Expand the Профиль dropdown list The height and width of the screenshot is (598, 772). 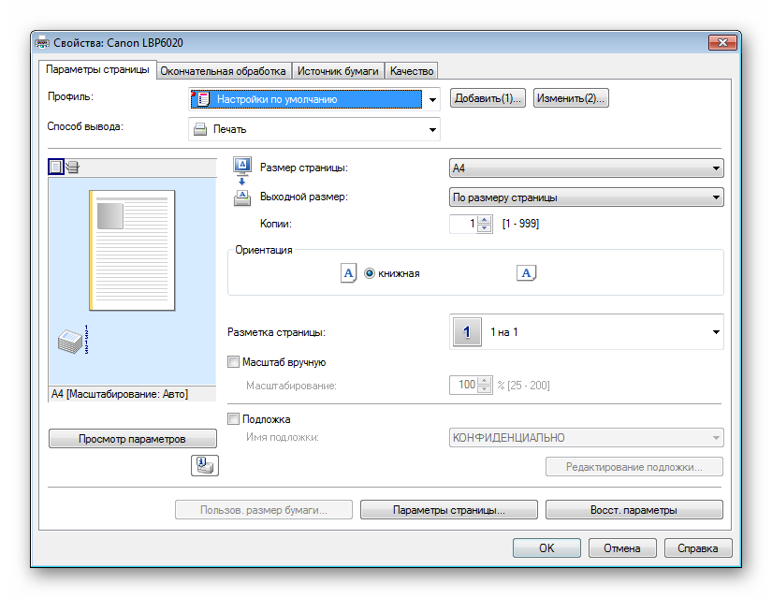click(x=432, y=99)
